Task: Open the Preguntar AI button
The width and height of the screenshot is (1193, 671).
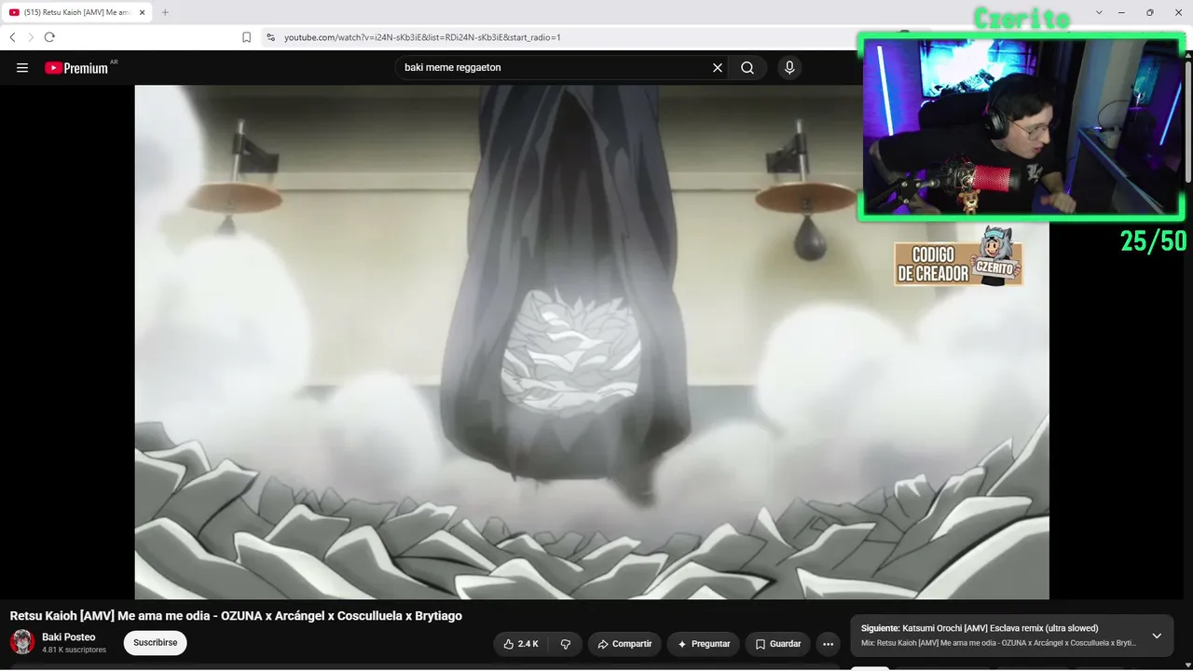Action: (704, 644)
